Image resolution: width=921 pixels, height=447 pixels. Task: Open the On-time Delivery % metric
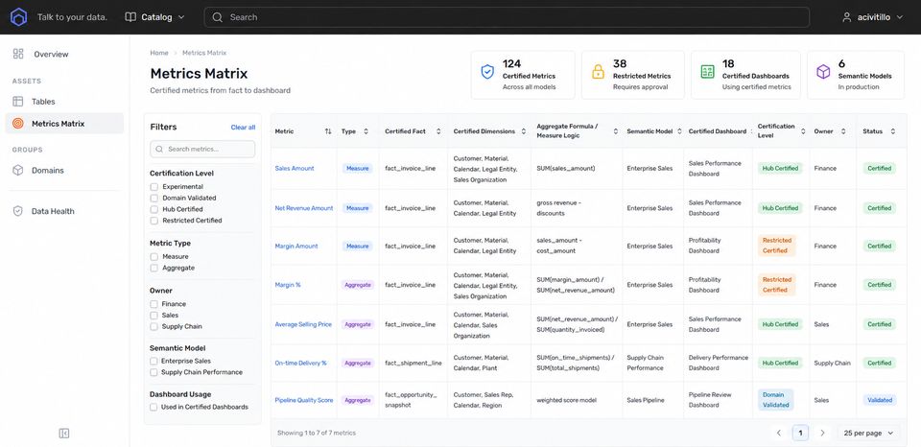(300, 363)
